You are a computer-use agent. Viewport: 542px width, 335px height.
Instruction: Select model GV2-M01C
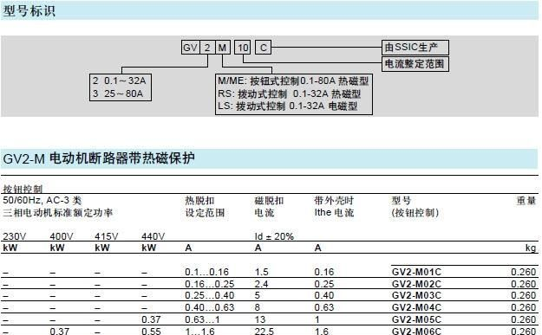point(416,272)
